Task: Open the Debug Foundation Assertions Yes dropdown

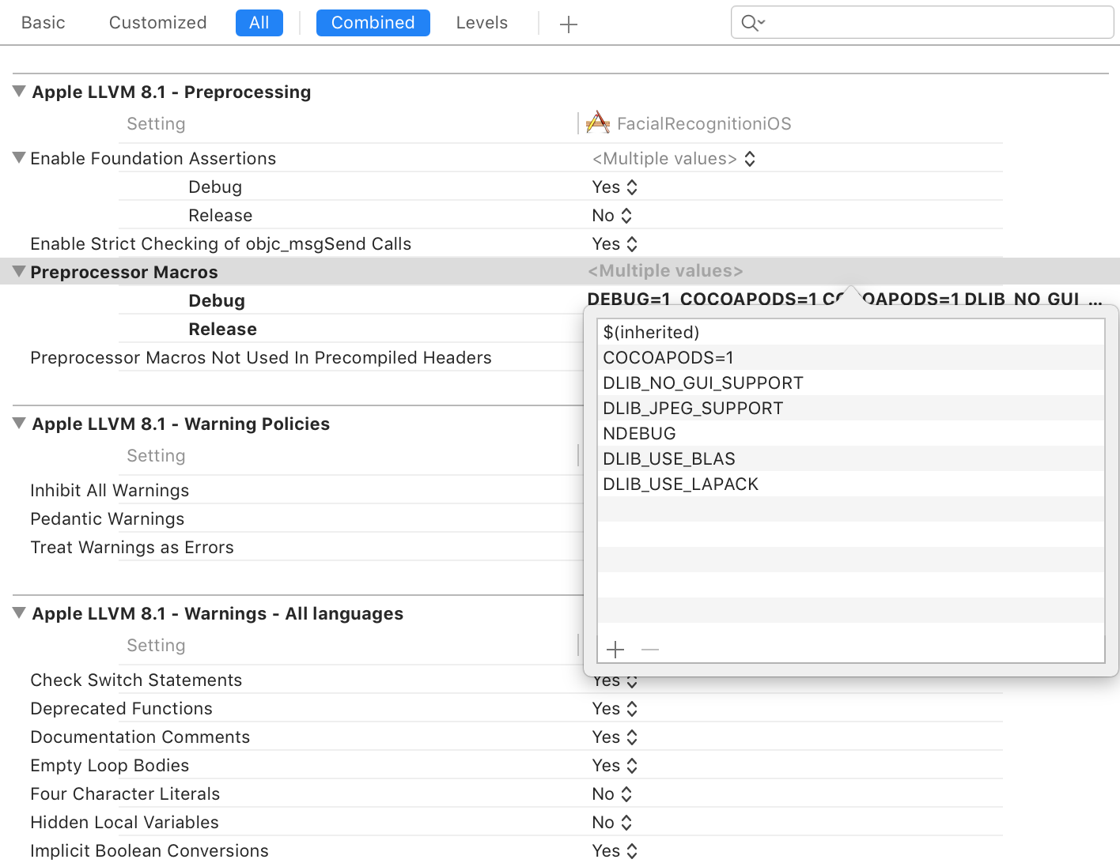Action: tap(615, 187)
